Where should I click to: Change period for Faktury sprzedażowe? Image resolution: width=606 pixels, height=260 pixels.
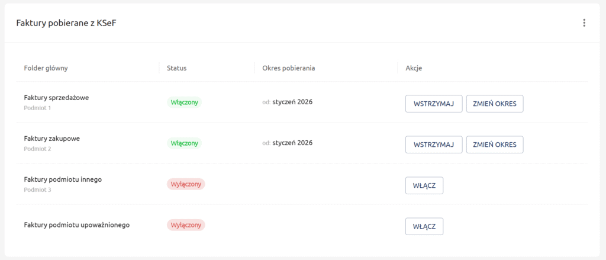click(x=495, y=104)
